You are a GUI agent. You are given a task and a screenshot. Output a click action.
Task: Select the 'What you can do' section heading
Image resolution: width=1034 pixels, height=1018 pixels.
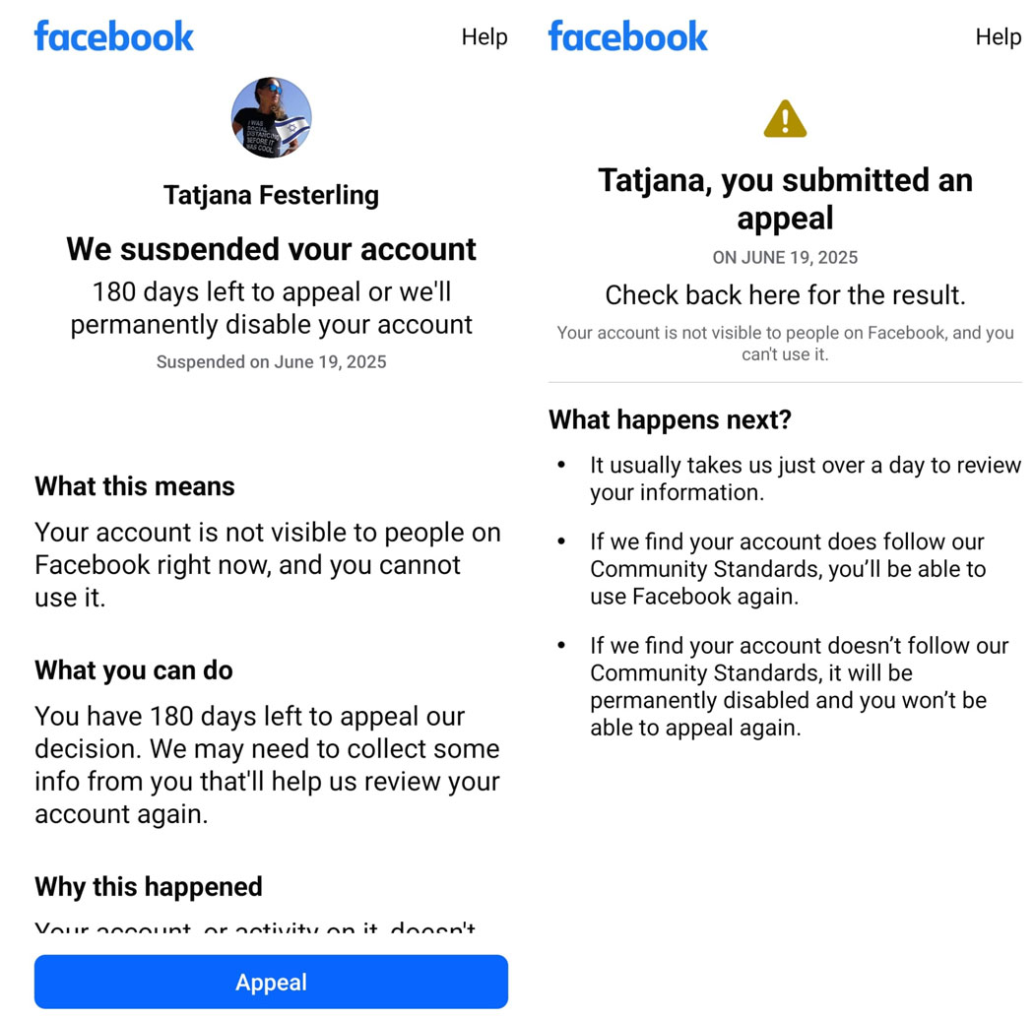[134, 670]
